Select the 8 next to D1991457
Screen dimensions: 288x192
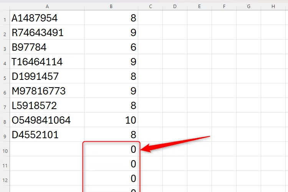point(111,76)
